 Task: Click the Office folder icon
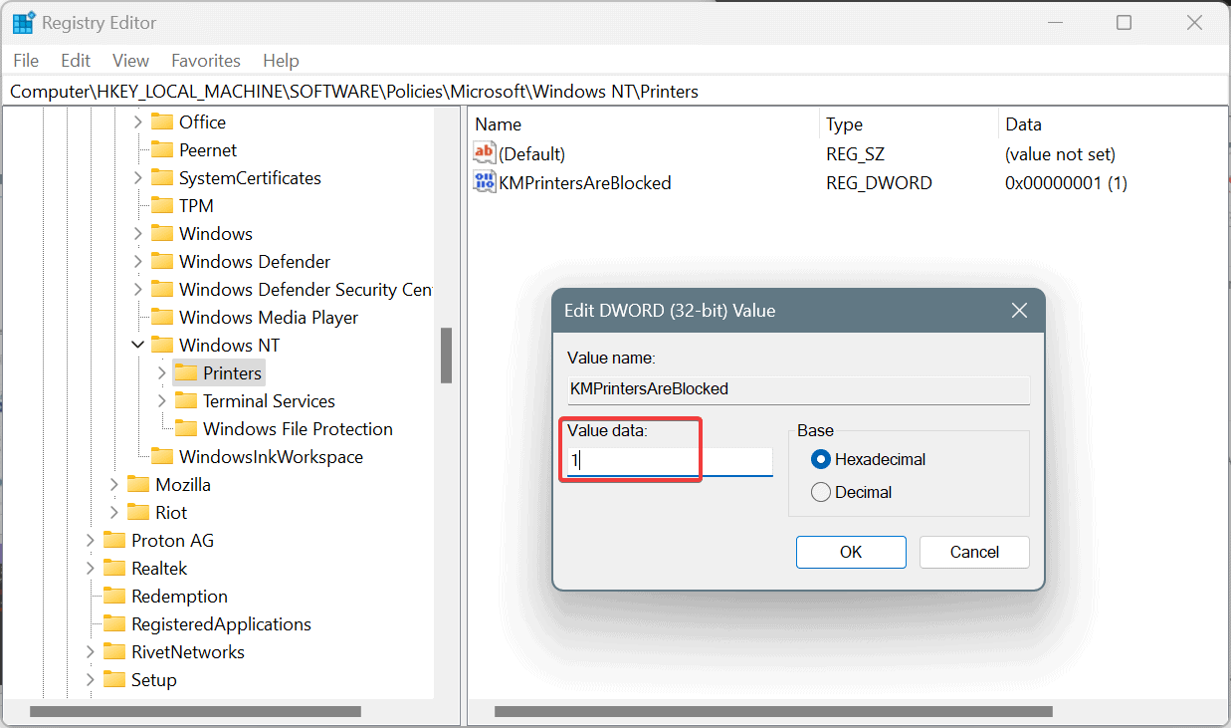tap(162, 121)
